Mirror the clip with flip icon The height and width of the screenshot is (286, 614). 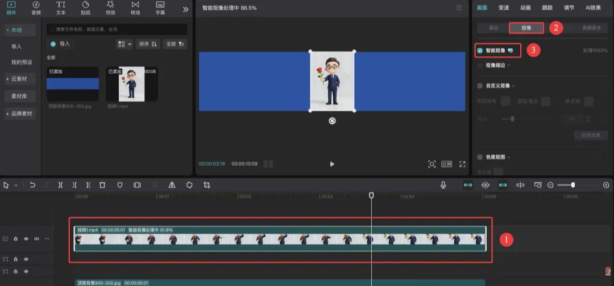click(172, 185)
